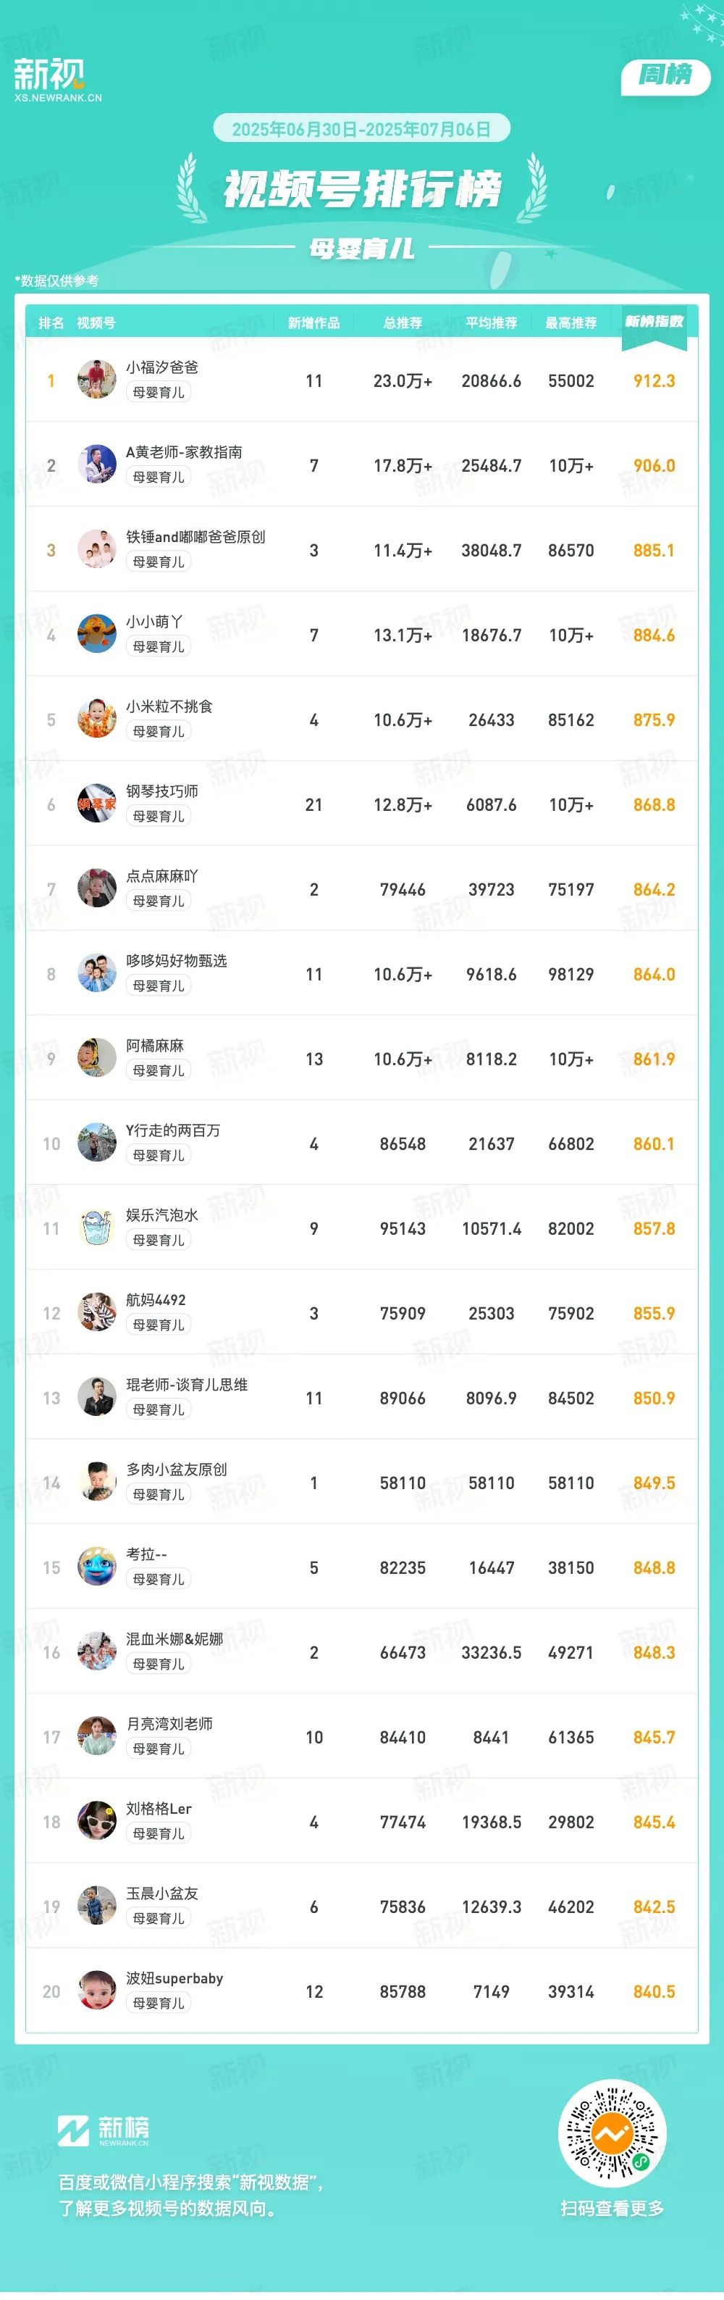Click the 钢琴技巧师 avatar icon
The width and height of the screenshot is (724, 2300).
click(96, 804)
